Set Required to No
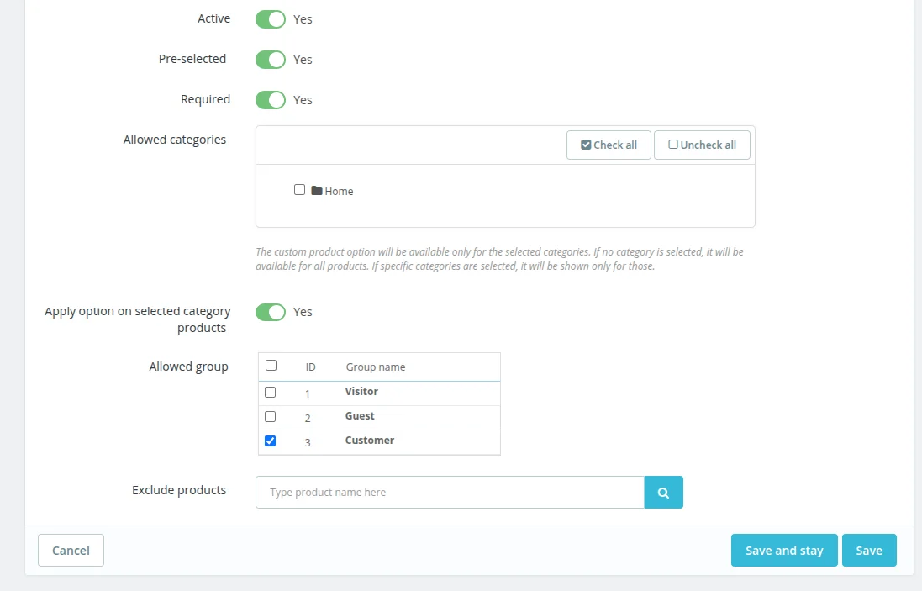The image size is (922, 591). pyautogui.click(x=270, y=99)
